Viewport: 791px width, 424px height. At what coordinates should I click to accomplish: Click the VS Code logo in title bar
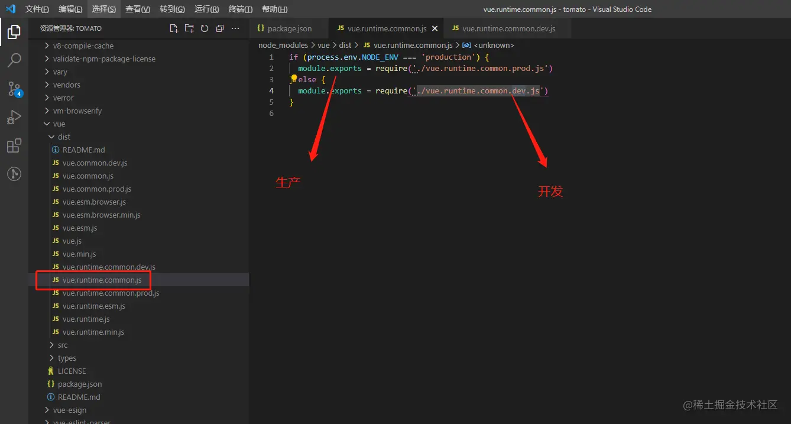tap(11, 9)
